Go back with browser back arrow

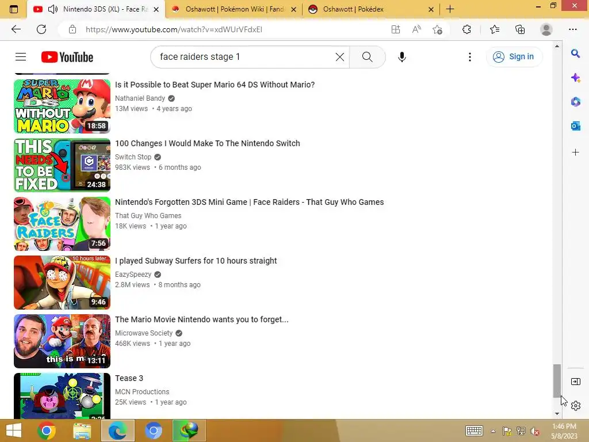tap(16, 29)
